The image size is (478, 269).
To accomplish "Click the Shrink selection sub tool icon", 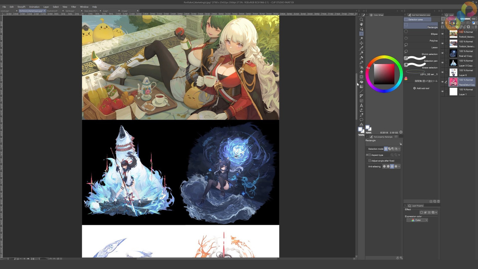I will [x=406, y=52].
